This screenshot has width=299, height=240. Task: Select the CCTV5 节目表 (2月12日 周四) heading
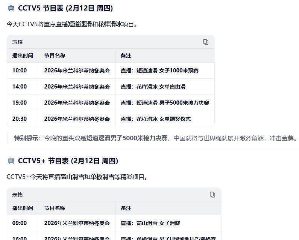point(65,8)
